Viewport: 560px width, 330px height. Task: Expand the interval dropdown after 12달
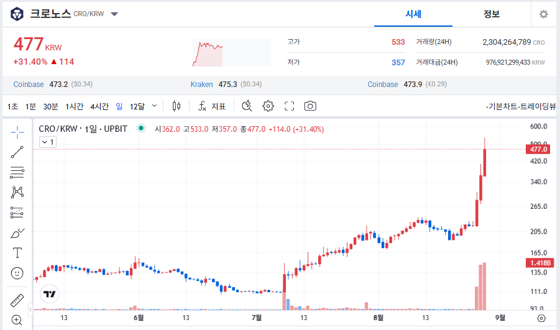(154, 106)
